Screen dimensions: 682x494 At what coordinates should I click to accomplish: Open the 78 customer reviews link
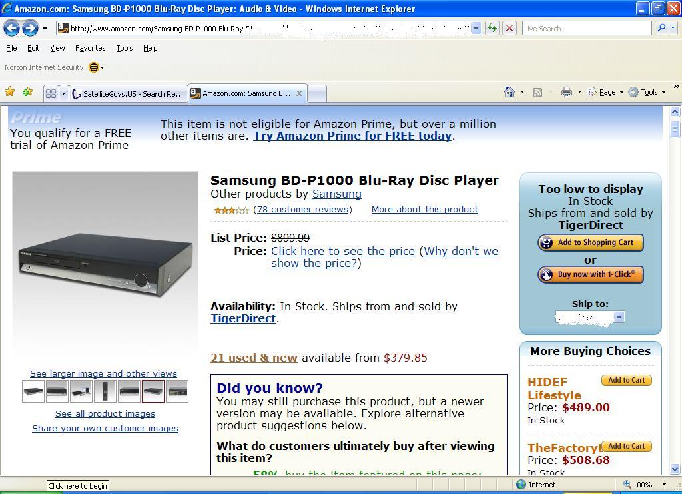(x=302, y=209)
